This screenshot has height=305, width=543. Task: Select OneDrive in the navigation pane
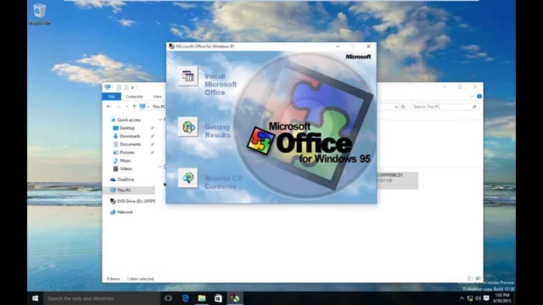tap(126, 180)
